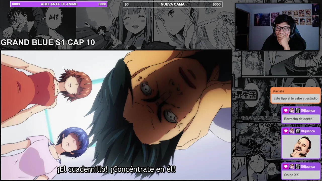Click username 06juanca above "Borracho de oeeee"

click(x=308, y=111)
